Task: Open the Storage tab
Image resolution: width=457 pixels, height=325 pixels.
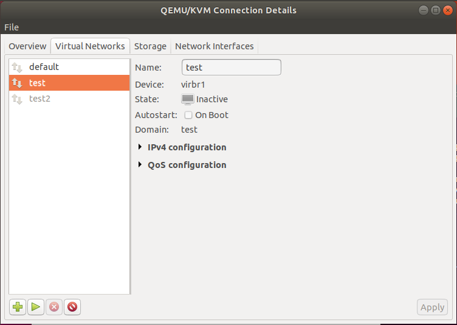Action: [150, 46]
